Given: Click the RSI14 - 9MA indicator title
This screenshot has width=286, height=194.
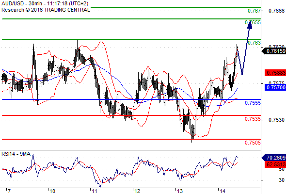Looking at the screenshot, I should coord(16,154).
